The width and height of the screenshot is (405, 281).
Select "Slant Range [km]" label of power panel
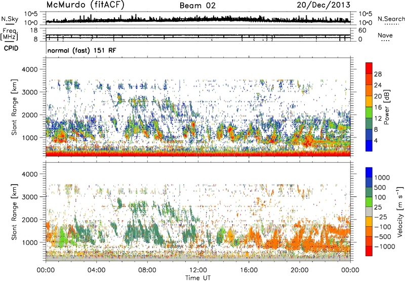click(14, 107)
